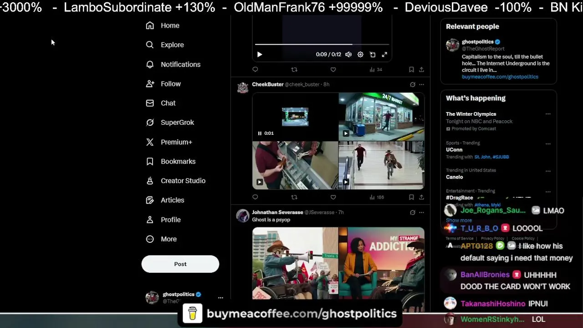Image resolution: width=583 pixels, height=328 pixels.
Task: Seek on the top video progress bar
Action: click(322, 45)
